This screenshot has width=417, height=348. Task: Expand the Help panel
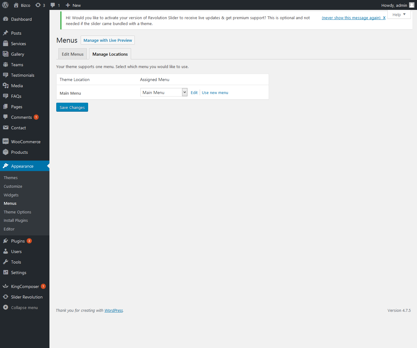pos(399,15)
